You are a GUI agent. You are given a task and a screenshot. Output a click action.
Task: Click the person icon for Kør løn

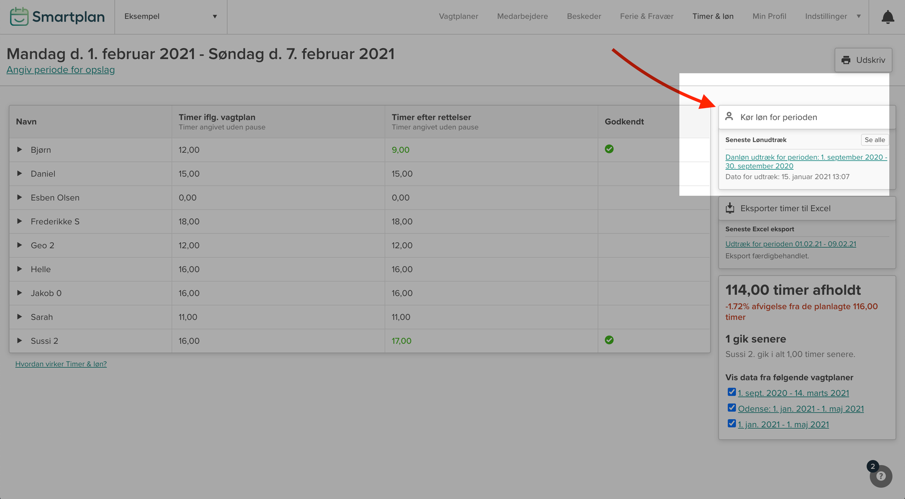pos(729,117)
